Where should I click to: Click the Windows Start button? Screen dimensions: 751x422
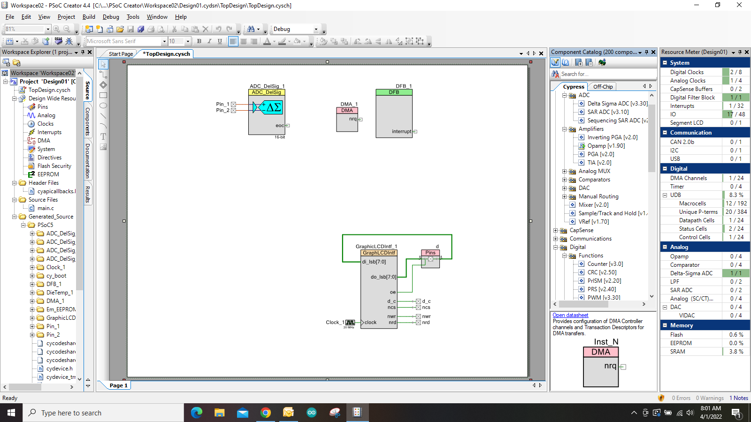click(x=11, y=413)
